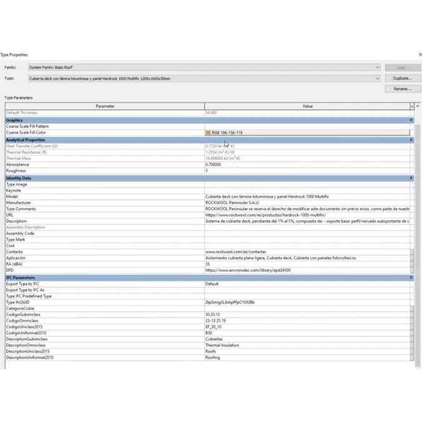Click the Type Comments value text
This screenshot has height=422, width=422.
307,209
